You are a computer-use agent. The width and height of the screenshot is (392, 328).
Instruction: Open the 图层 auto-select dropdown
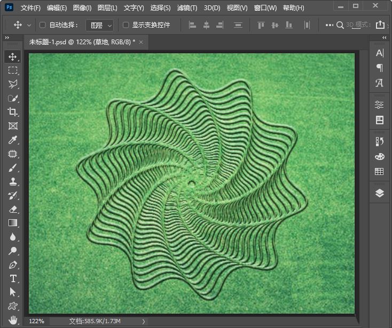[x=99, y=25]
